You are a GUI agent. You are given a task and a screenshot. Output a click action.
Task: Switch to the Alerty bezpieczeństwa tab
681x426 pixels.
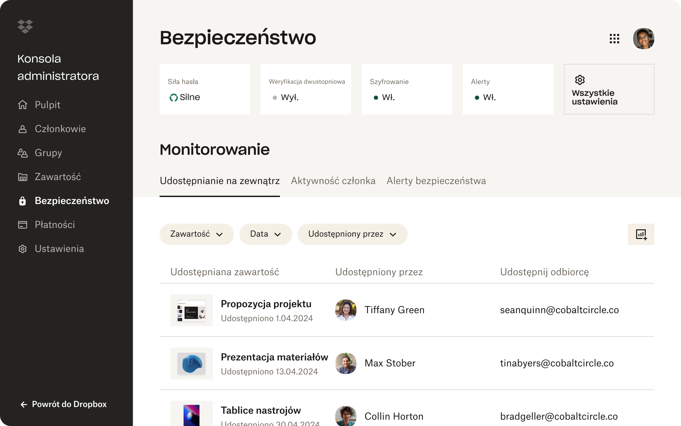click(436, 181)
